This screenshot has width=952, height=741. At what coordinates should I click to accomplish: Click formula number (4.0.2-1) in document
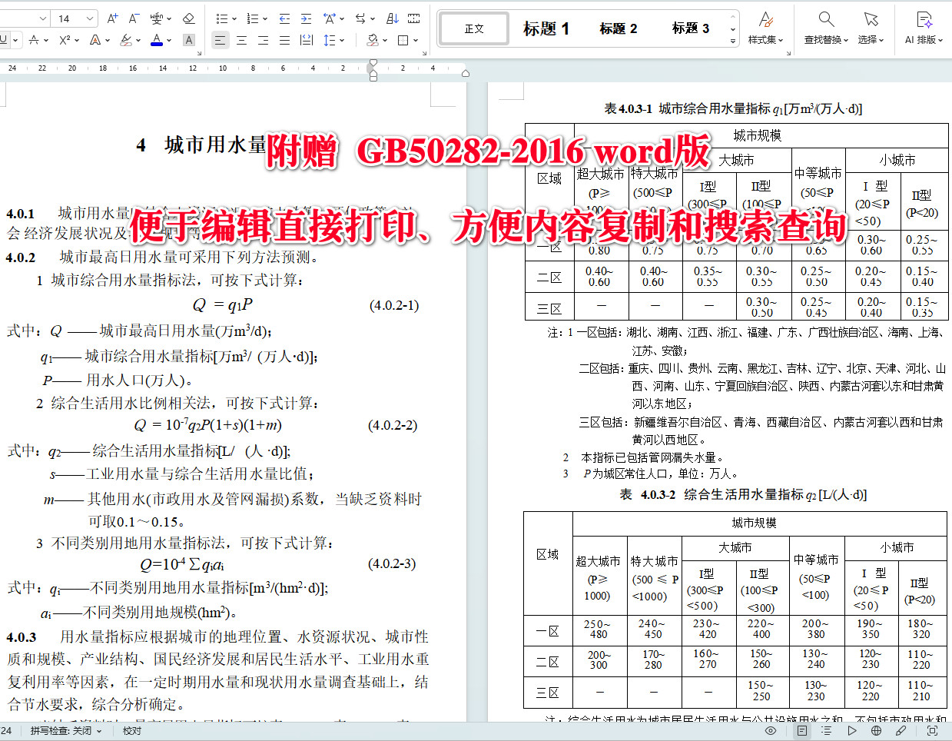(394, 306)
